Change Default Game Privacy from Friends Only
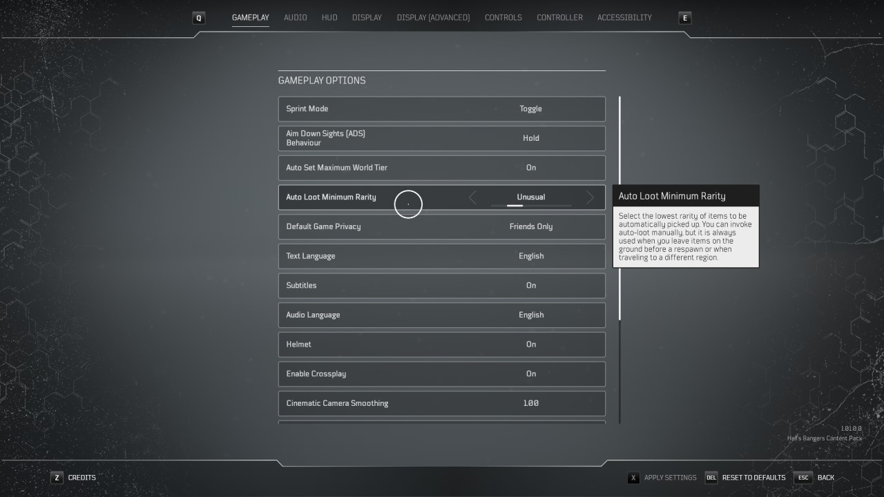Viewport: 884px width, 497px height. click(x=530, y=226)
